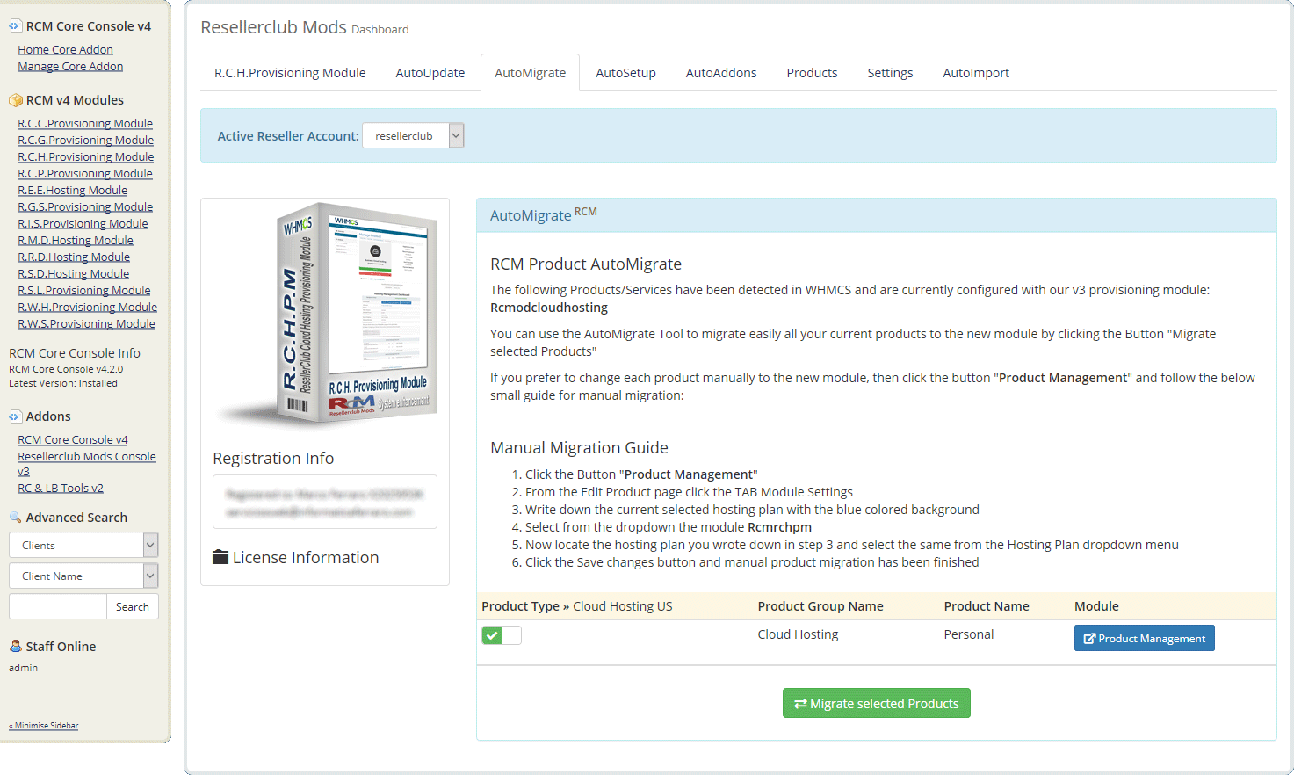Open the AutoSetup tab
Viewport: 1294px width, 775px height.
coord(625,73)
